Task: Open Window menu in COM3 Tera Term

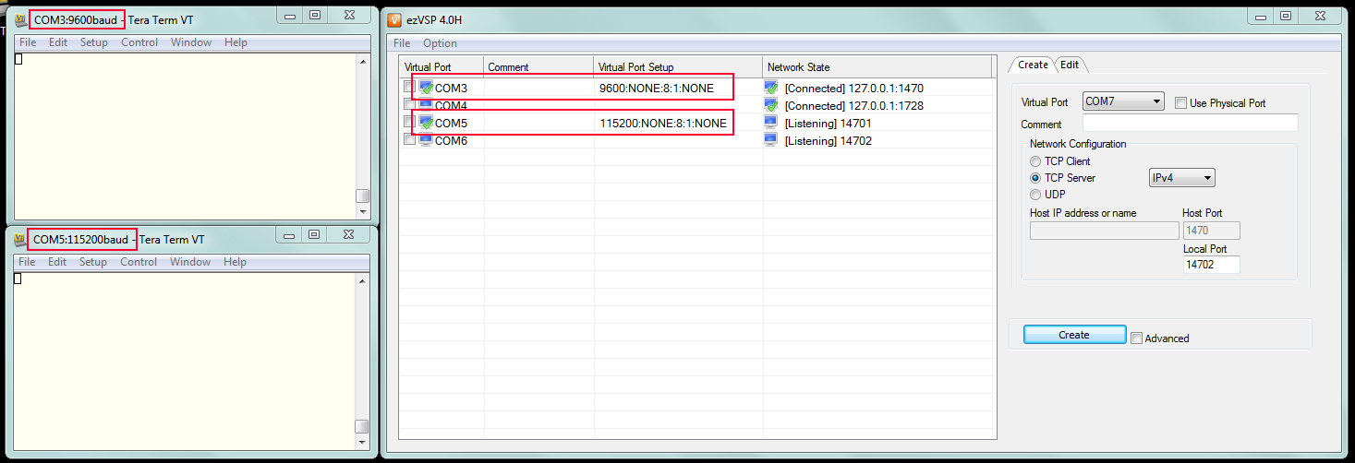Action: 191,42
